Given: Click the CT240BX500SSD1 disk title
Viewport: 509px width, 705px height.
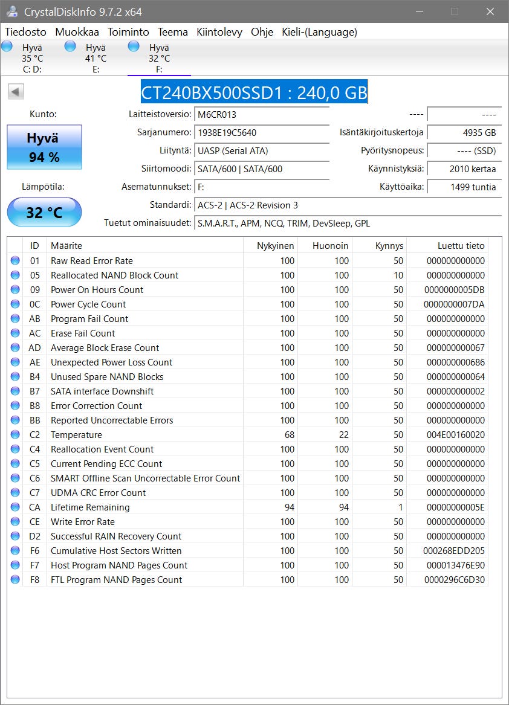Looking at the screenshot, I should [x=254, y=92].
